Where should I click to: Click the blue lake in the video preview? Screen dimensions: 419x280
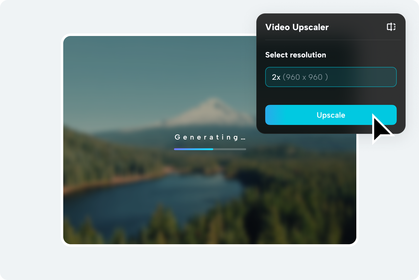click(x=156, y=195)
